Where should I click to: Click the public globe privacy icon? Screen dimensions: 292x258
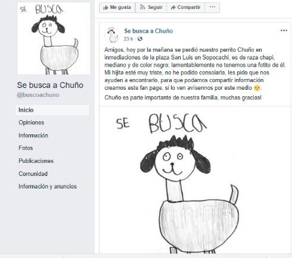pyautogui.click(x=140, y=39)
